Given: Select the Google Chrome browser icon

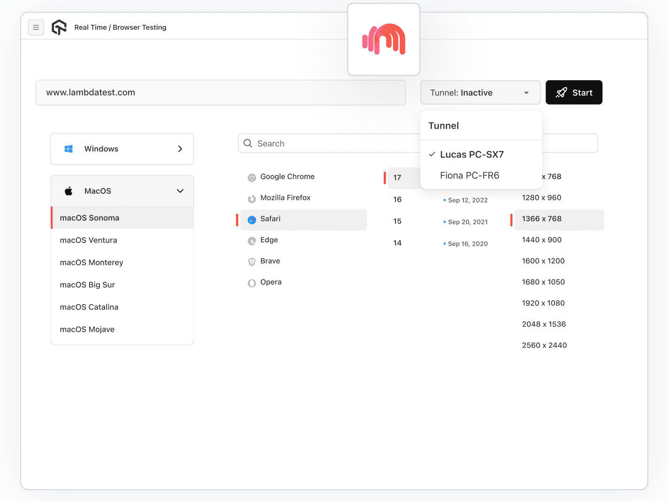Looking at the screenshot, I should pos(252,177).
